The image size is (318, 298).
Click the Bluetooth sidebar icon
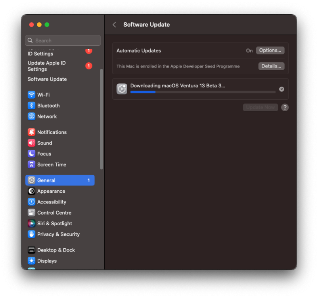[31, 106]
